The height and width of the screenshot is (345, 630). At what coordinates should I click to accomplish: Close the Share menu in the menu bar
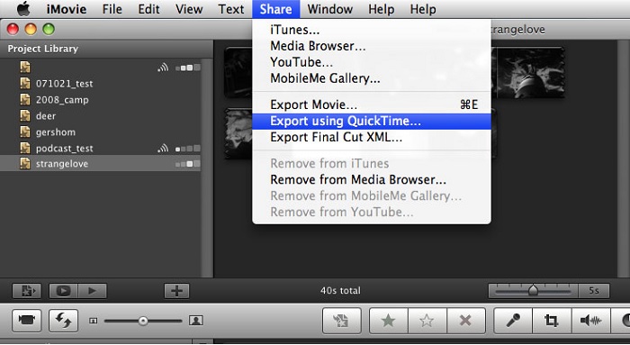point(276,9)
